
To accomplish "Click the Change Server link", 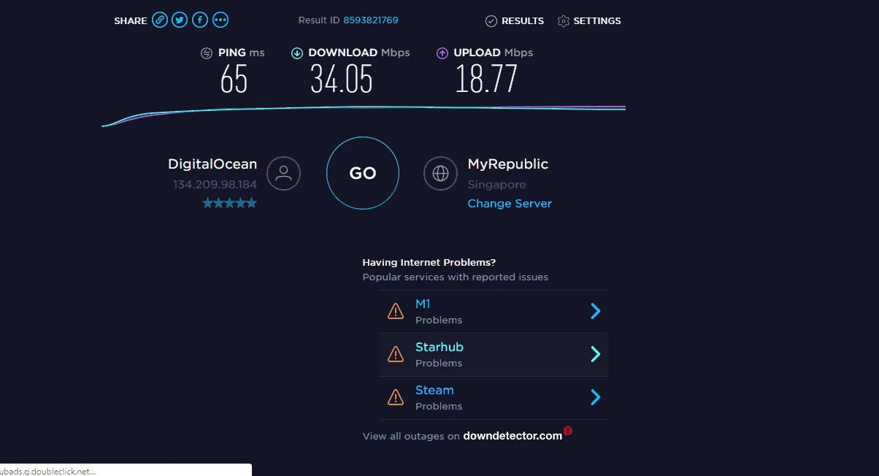I will coord(510,204).
